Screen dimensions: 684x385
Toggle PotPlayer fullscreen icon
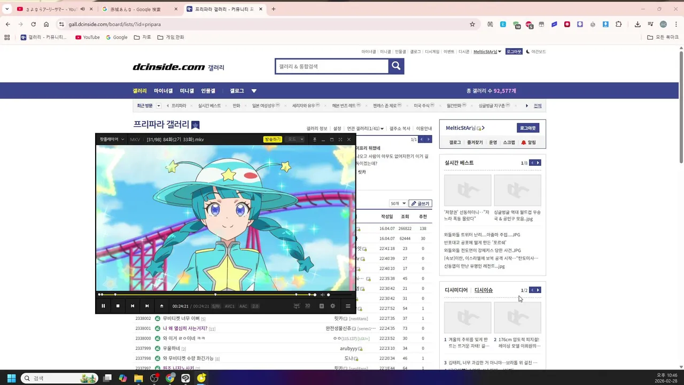340,140
